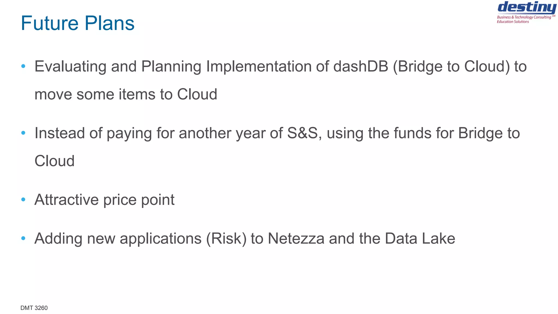
Task: Click the bullet dot before 'Adding new applications'
Action: (23, 238)
